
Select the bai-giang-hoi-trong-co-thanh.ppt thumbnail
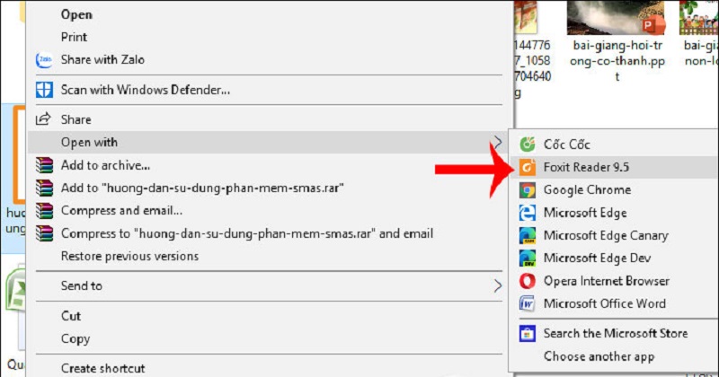(x=617, y=17)
